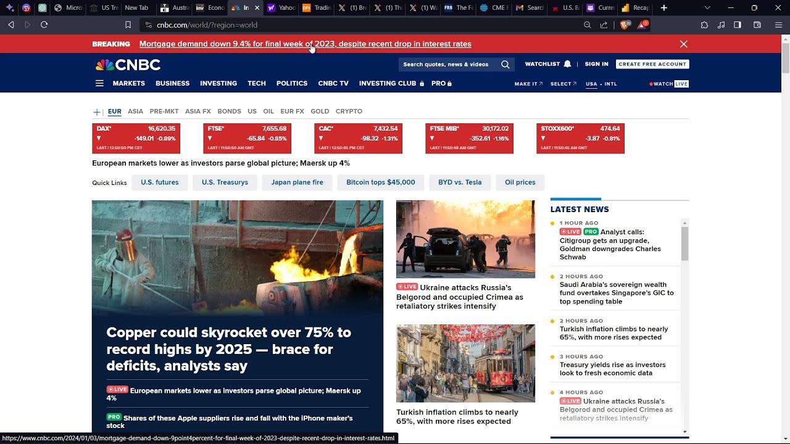The image size is (790, 444).
Task: Expand market list with plus icon
Action: tap(97, 112)
